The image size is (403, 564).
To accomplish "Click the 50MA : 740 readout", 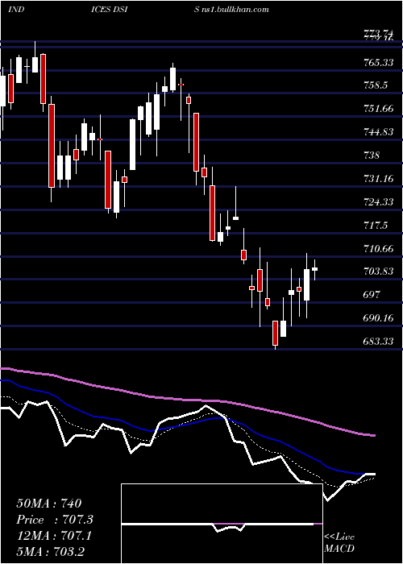I will click(49, 504).
